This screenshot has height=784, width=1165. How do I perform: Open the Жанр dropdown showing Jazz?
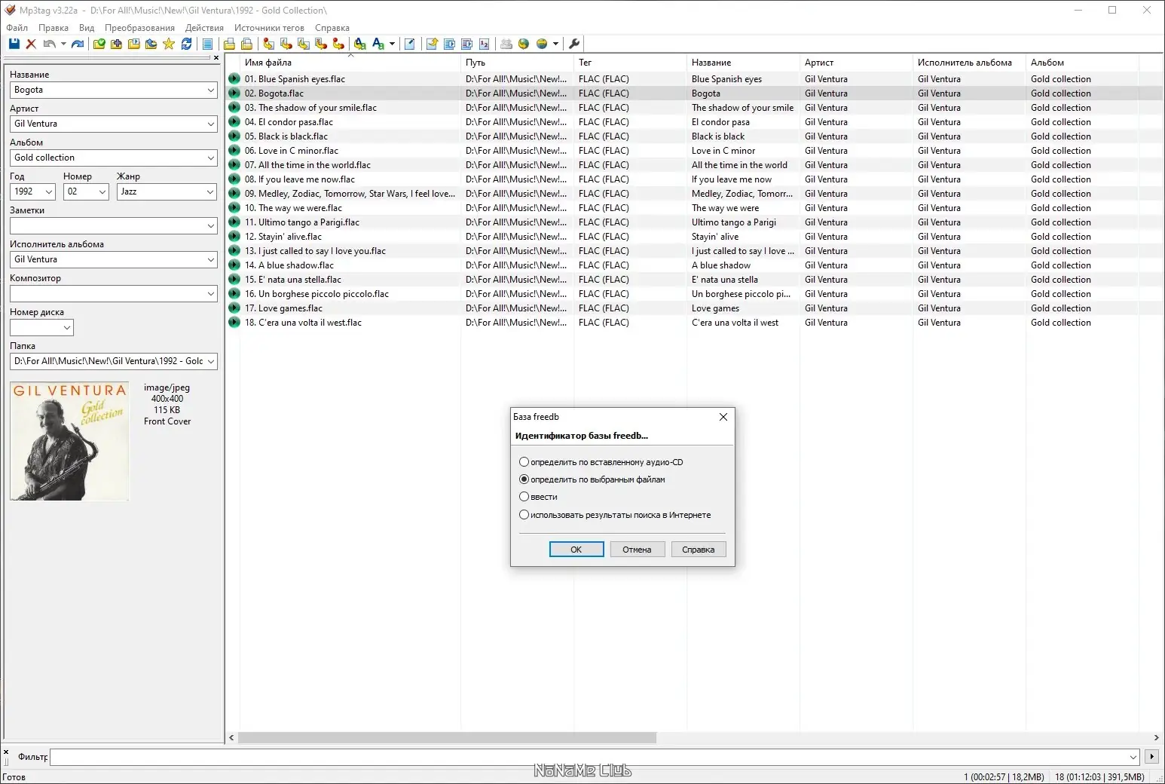point(210,192)
